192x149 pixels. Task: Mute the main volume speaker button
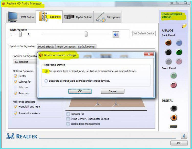pos(116,34)
